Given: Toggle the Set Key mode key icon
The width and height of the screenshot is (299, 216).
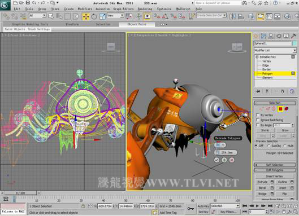Looking at the screenshot, I should click(190, 209).
